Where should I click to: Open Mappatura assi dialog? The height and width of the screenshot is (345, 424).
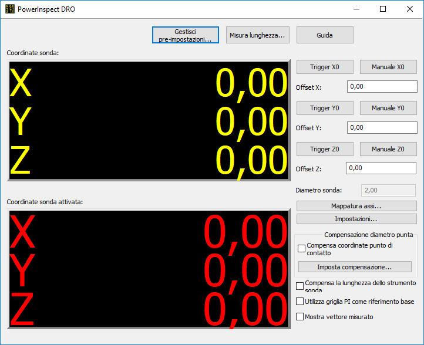pos(356,206)
